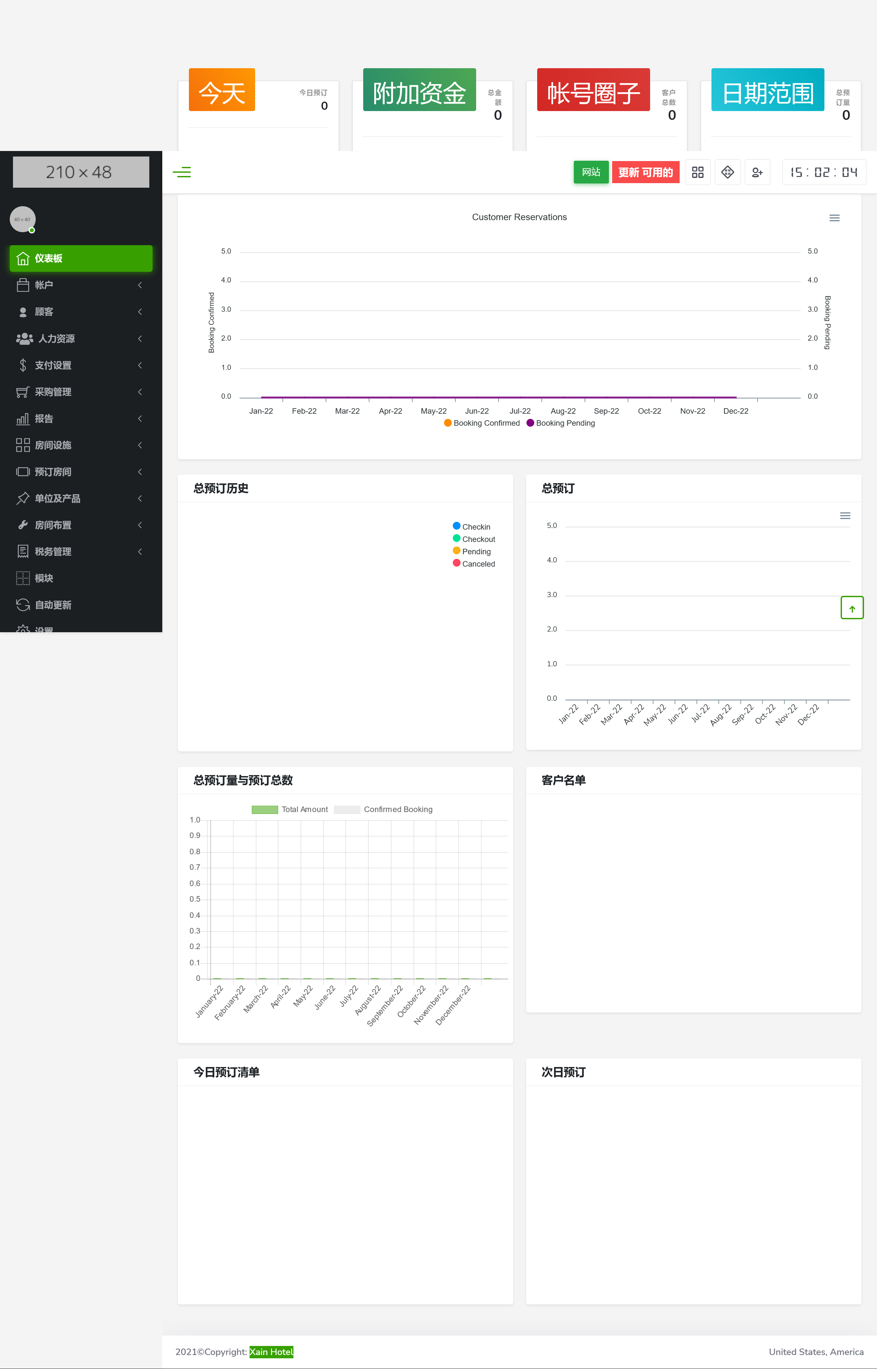
Task: Open Customer Reservations chart menu icon
Action: point(834,218)
